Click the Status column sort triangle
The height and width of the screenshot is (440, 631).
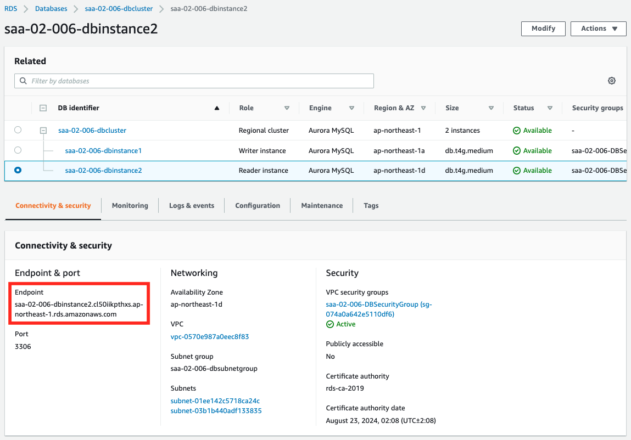[550, 108]
